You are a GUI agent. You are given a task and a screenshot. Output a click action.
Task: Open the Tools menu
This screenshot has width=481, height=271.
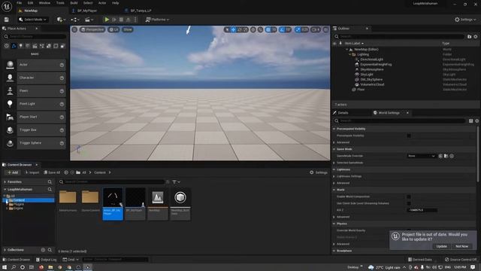(x=60, y=3)
